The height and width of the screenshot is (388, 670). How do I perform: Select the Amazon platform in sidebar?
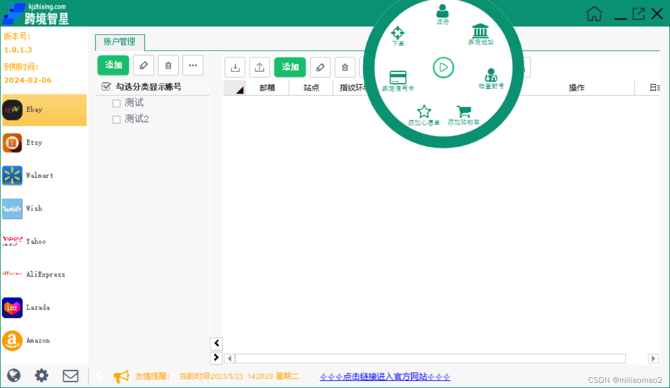click(44, 340)
